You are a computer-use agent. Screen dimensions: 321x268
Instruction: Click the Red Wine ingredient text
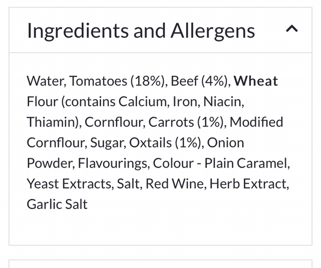[175, 184]
